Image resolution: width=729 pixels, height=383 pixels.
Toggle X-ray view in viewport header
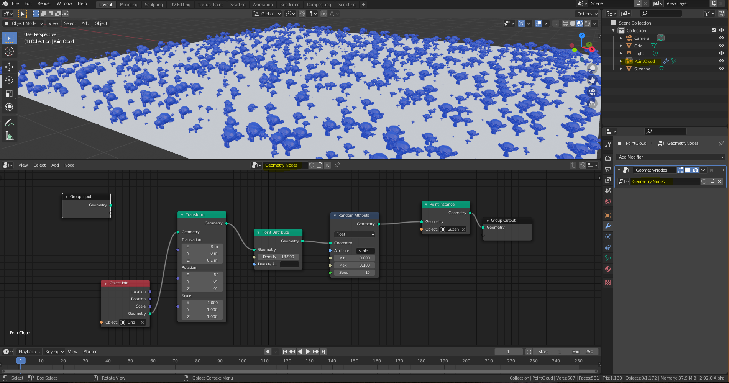pyautogui.click(x=555, y=23)
